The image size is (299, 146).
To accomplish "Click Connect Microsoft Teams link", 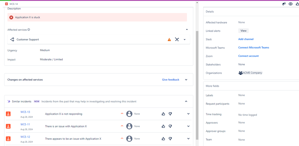I will (254, 48).
